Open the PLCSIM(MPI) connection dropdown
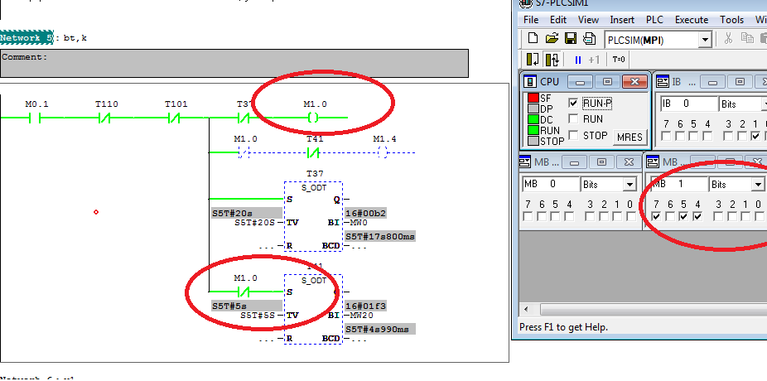The width and height of the screenshot is (767, 381). click(x=704, y=40)
